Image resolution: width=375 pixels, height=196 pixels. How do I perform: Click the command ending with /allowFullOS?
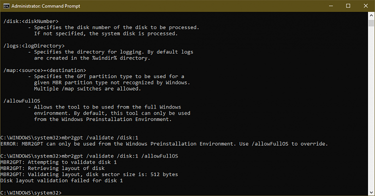[x=120, y=156]
